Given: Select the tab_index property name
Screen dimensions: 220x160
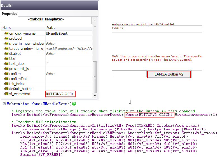Looking at the screenshot, I should click(x=17, y=84).
